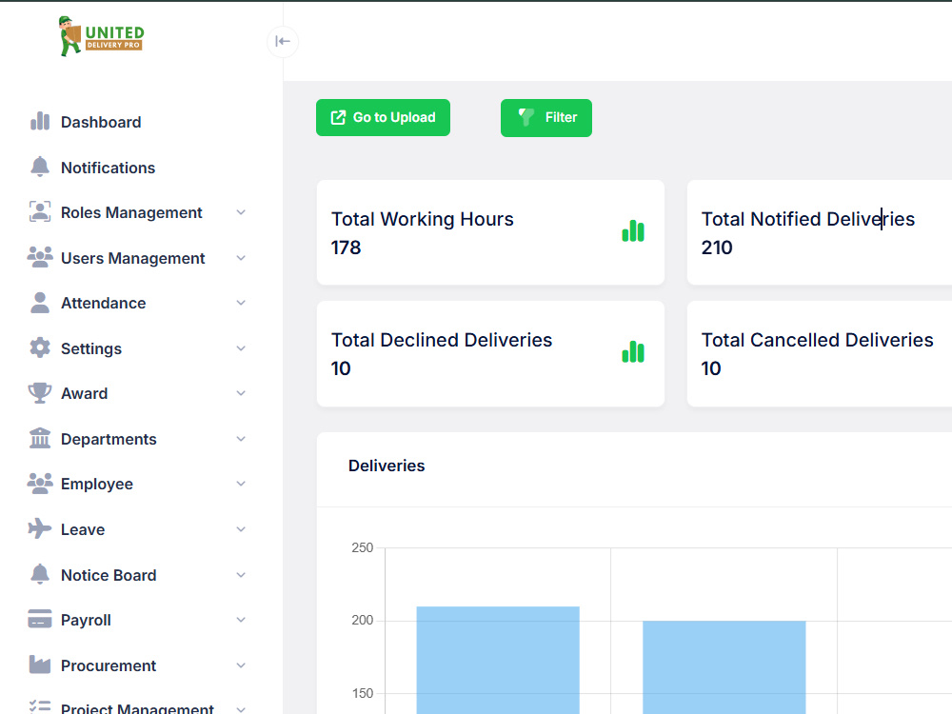Select Employee label in the sidebar
The height and width of the screenshot is (714, 952).
click(96, 484)
